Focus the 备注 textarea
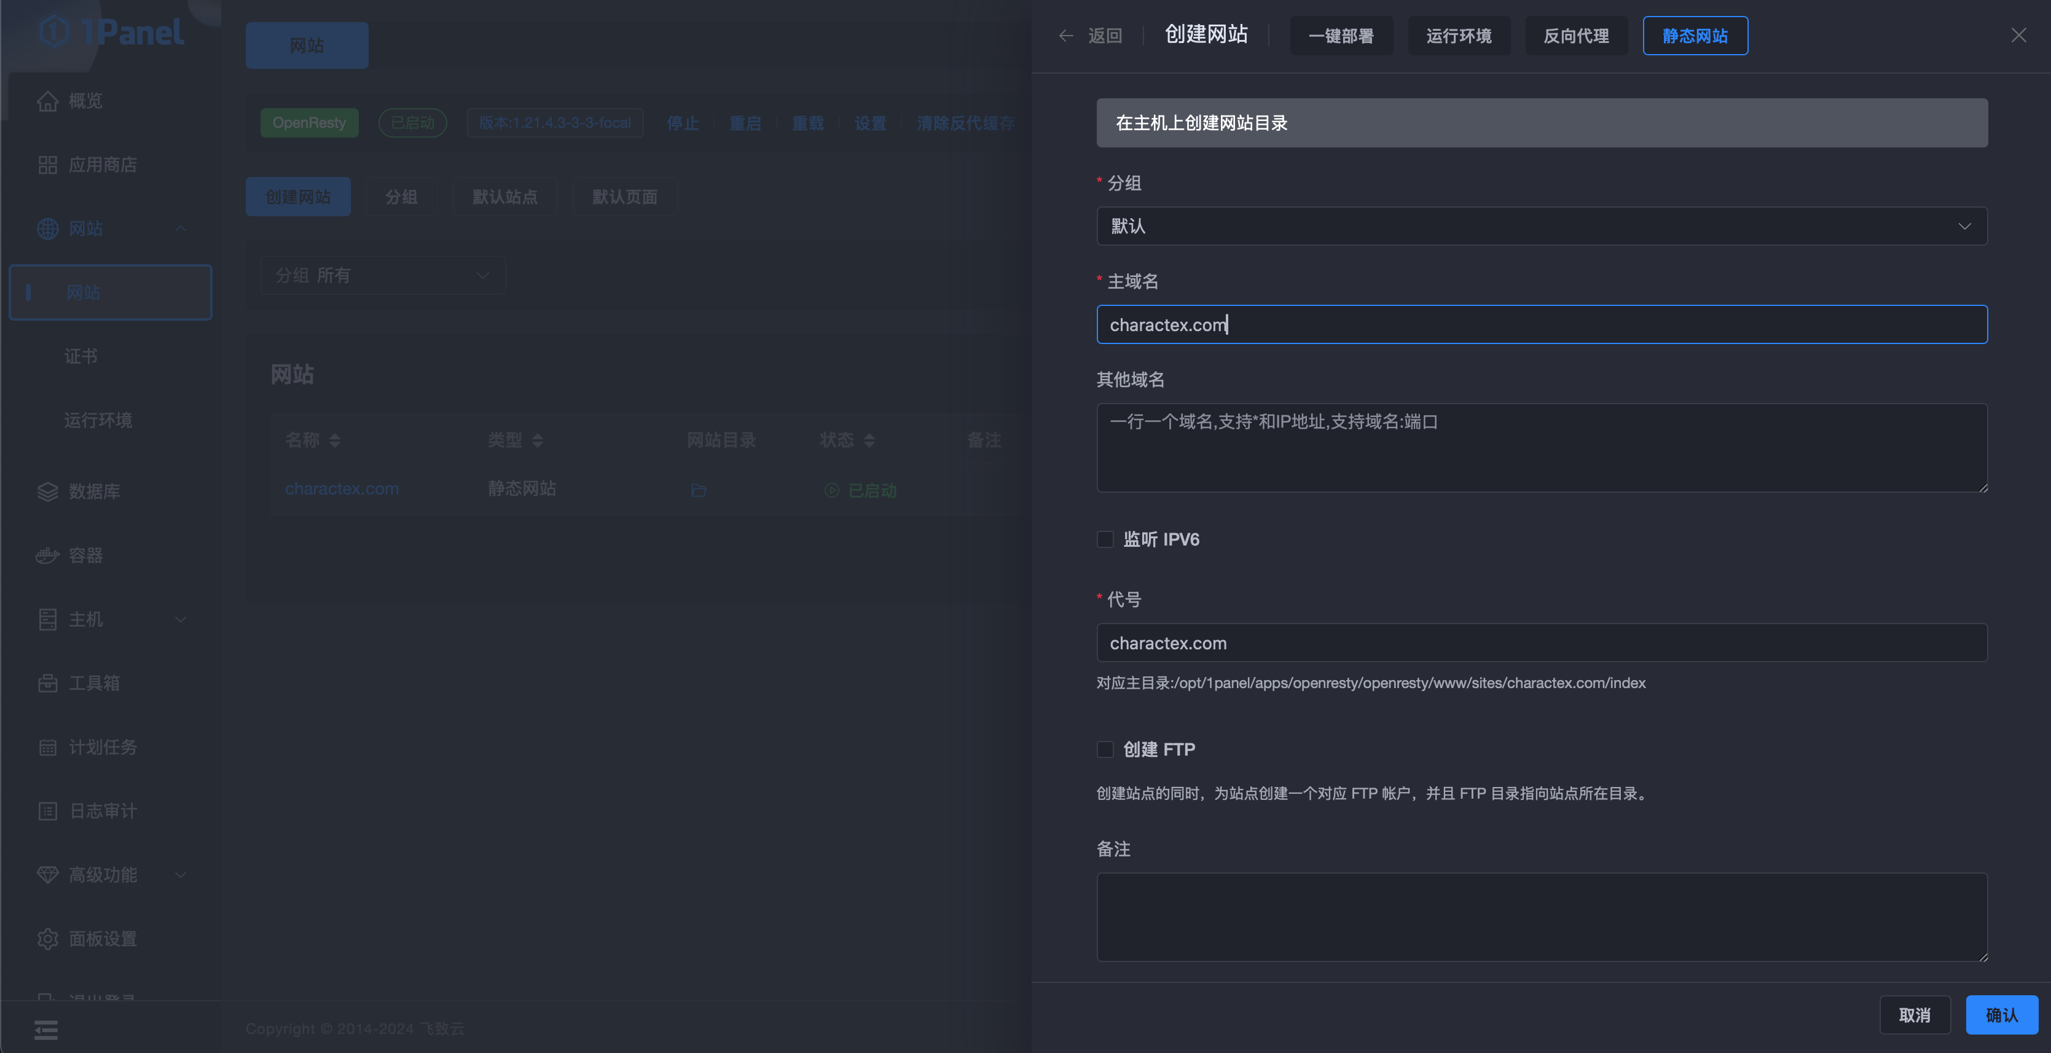Image resolution: width=2051 pixels, height=1053 pixels. pyautogui.click(x=1542, y=917)
